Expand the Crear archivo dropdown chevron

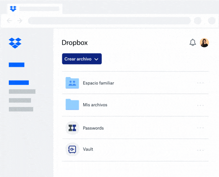(x=96, y=59)
